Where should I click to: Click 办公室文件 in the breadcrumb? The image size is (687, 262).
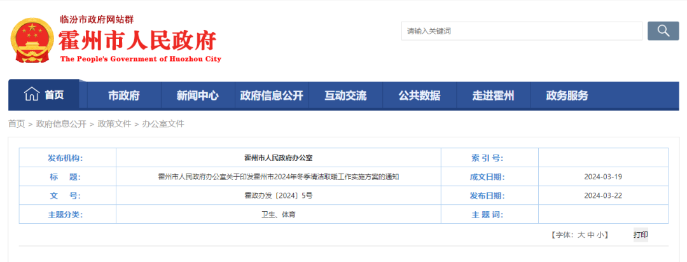pyautogui.click(x=163, y=124)
